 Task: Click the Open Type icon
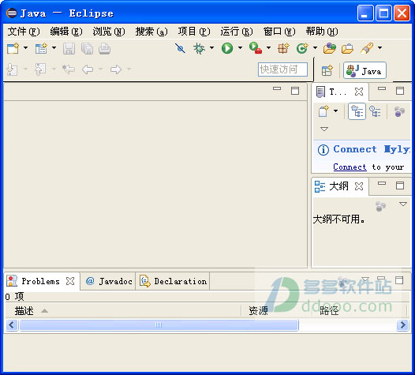tap(330, 48)
